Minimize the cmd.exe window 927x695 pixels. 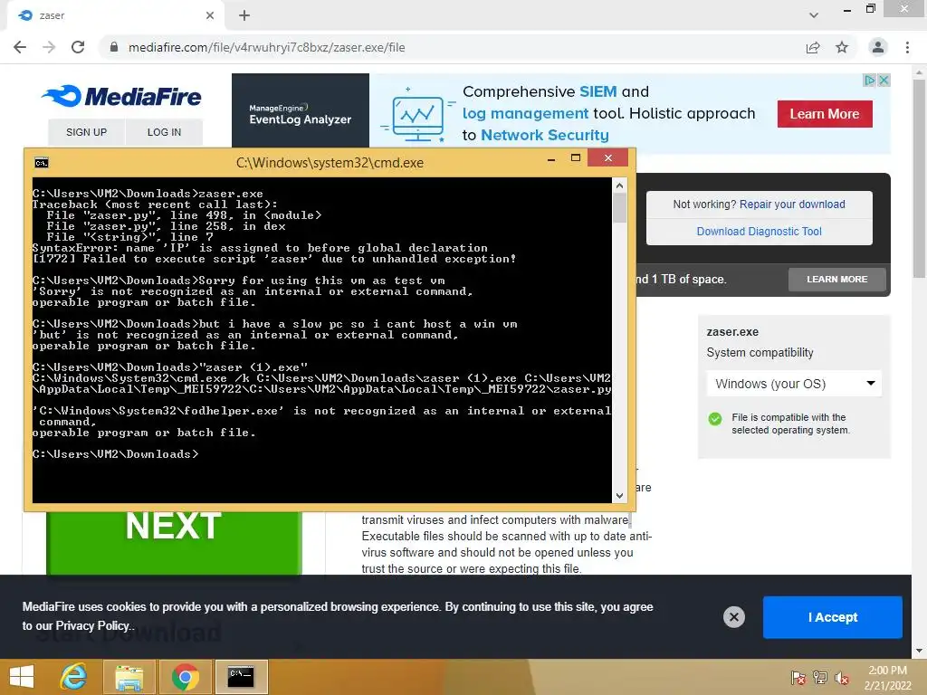point(551,158)
